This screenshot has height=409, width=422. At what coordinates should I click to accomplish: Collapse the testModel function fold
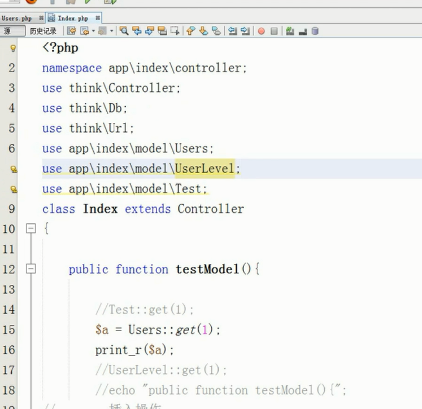(x=31, y=269)
